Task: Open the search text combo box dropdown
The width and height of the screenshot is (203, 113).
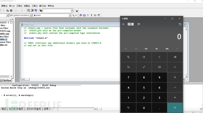Action: click(x=72, y=11)
